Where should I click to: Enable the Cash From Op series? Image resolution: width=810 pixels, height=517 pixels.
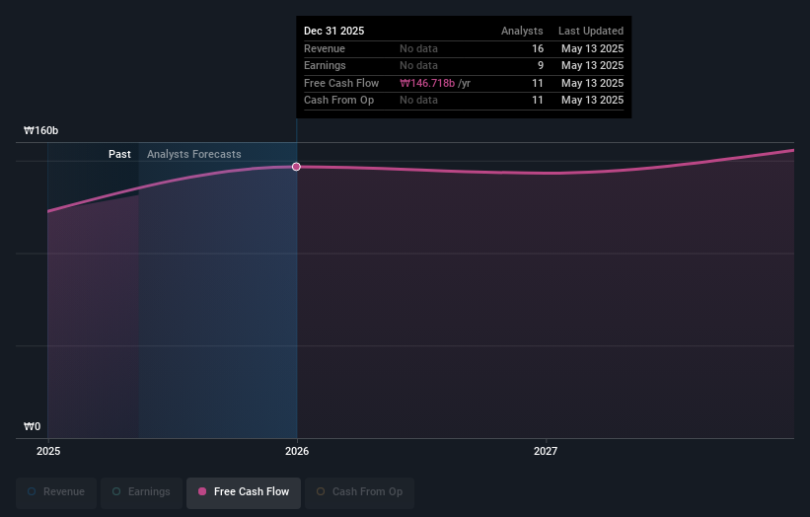tap(359, 491)
